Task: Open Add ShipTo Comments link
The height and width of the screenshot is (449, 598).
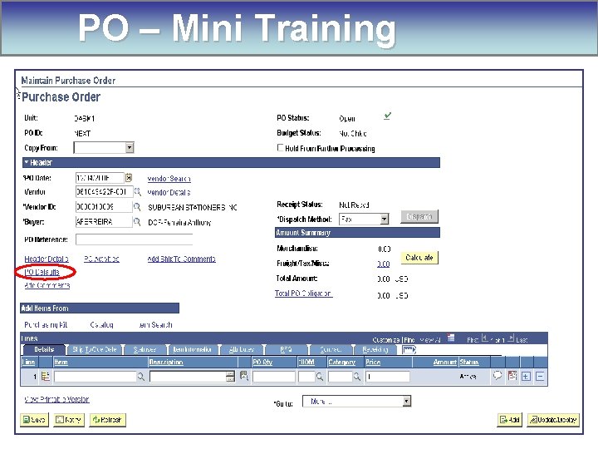Action: (x=182, y=259)
